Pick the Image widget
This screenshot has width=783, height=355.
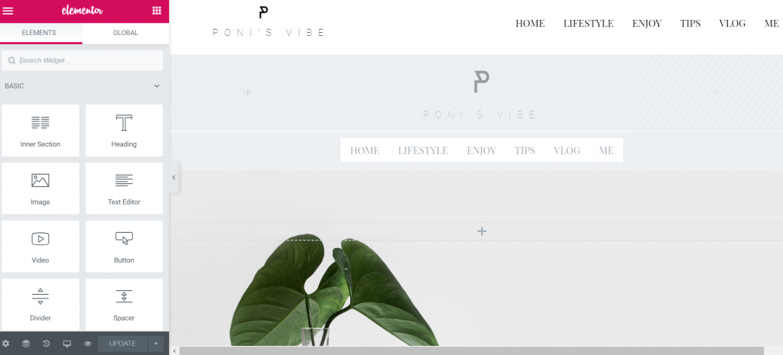coord(41,189)
